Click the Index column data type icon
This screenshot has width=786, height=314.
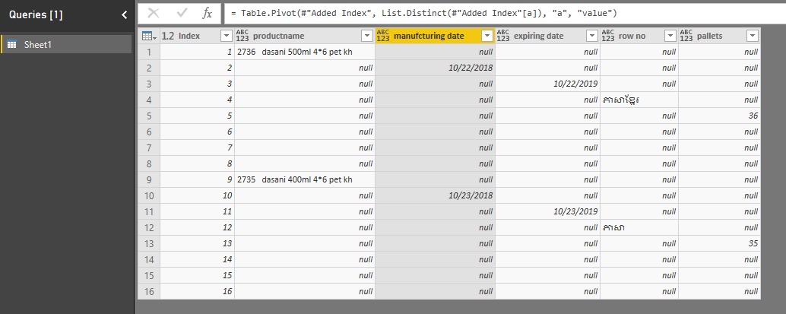pyautogui.click(x=168, y=36)
